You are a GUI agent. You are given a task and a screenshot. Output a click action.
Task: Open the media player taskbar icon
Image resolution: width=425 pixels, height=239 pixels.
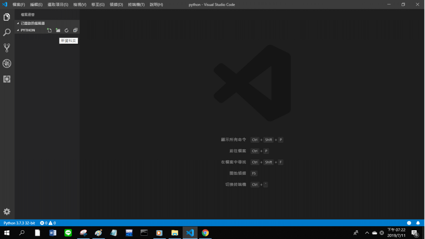point(159,233)
